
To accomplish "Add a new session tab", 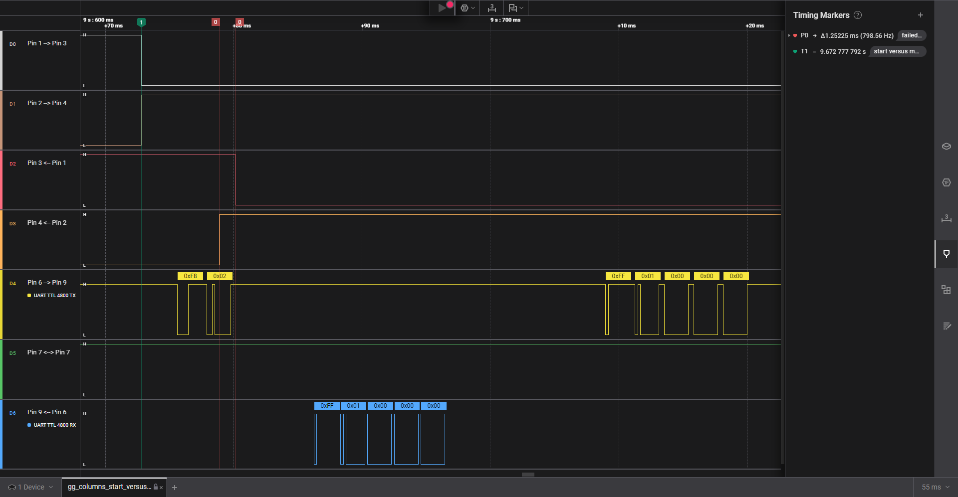I will [x=175, y=488].
